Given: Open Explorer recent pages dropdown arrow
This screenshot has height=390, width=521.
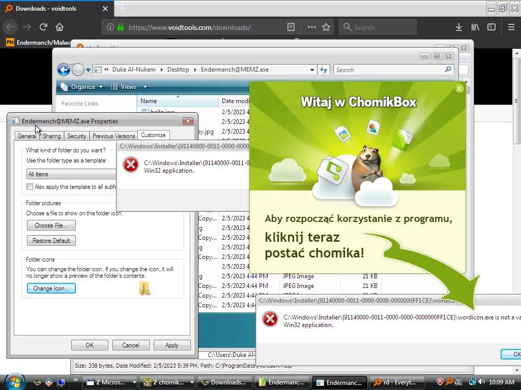Looking at the screenshot, I should click(x=88, y=70).
